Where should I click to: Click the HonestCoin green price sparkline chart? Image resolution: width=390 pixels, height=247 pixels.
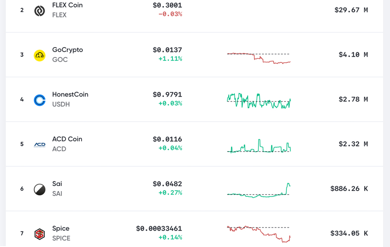[x=259, y=101]
